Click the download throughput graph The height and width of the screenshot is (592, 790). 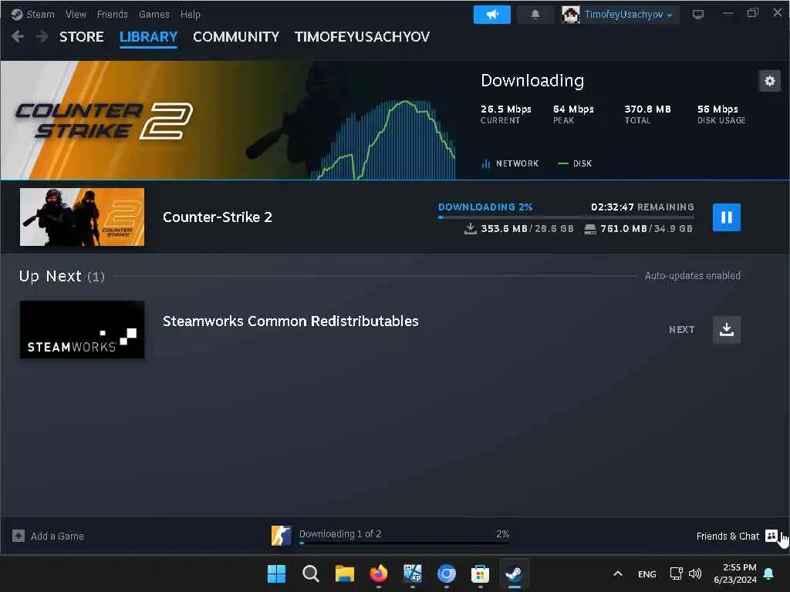(x=386, y=139)
